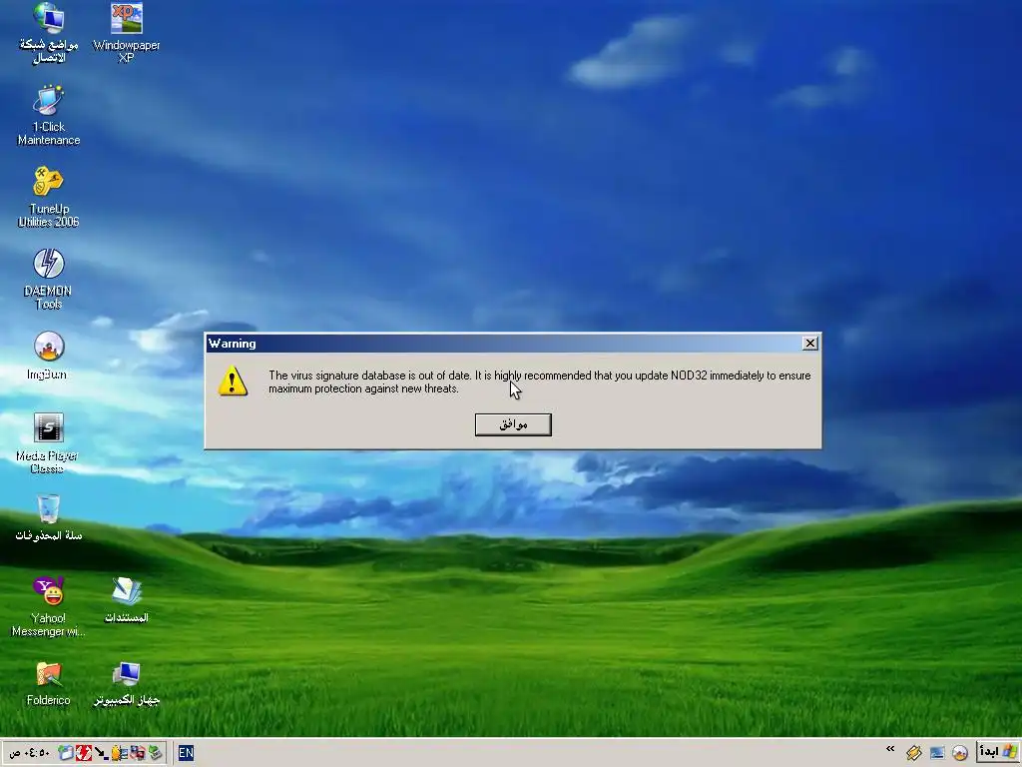This screenshot has height=767, width=1022.
Task: Close the Warning dialog with the X
Action: (809, 344)
